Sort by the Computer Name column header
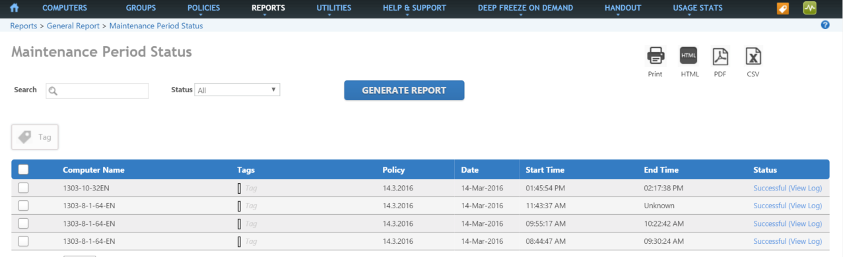 click(x=93, y=170)
